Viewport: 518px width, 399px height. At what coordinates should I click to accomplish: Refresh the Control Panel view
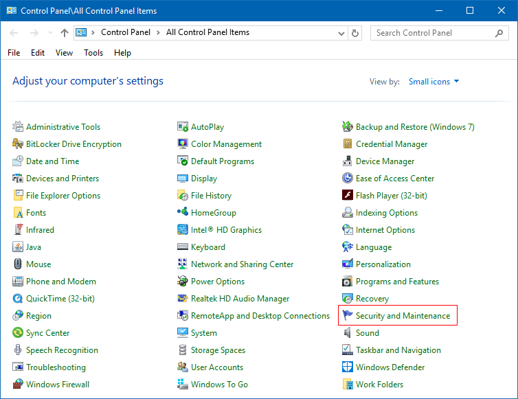(355, 33)
